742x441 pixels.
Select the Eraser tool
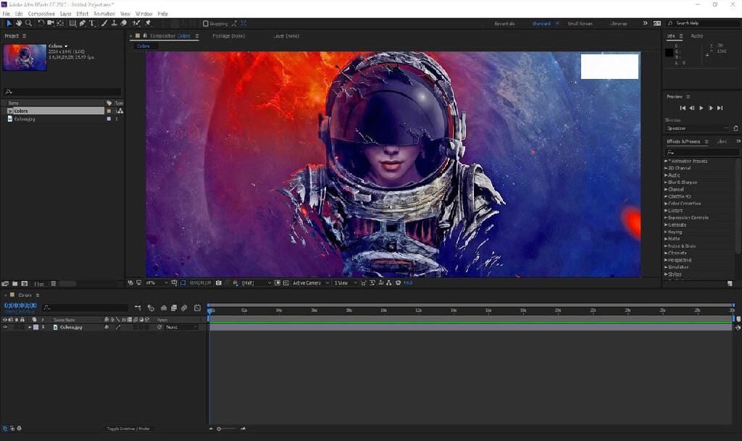click(123, 23)
